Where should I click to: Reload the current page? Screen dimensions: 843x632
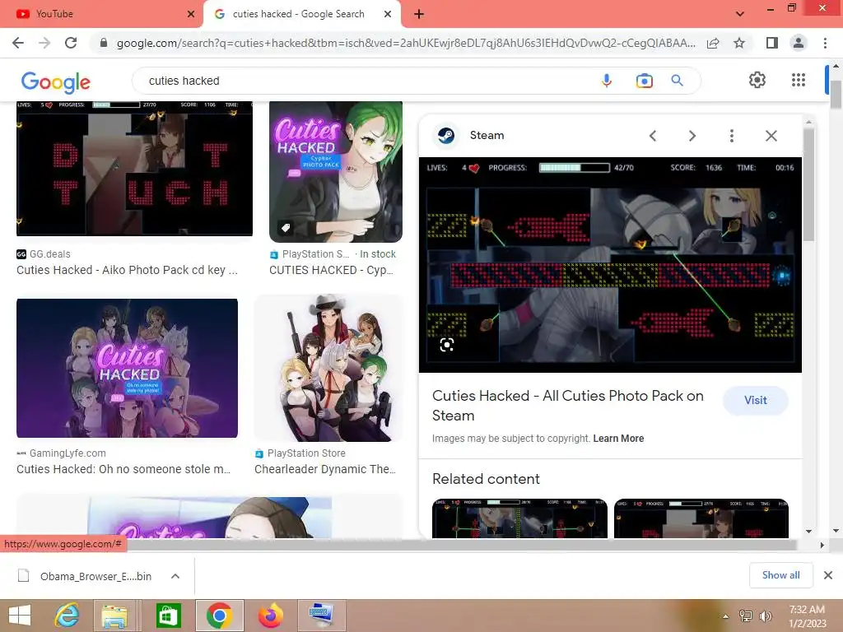point(71,43)
